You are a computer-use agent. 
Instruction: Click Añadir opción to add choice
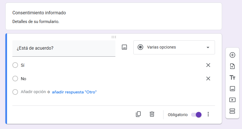pyautogui.click(x=33, y=92)
